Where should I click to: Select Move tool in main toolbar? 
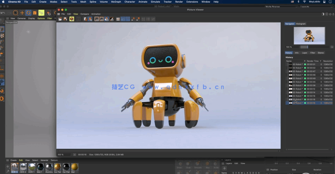click(x=22, y=13)
